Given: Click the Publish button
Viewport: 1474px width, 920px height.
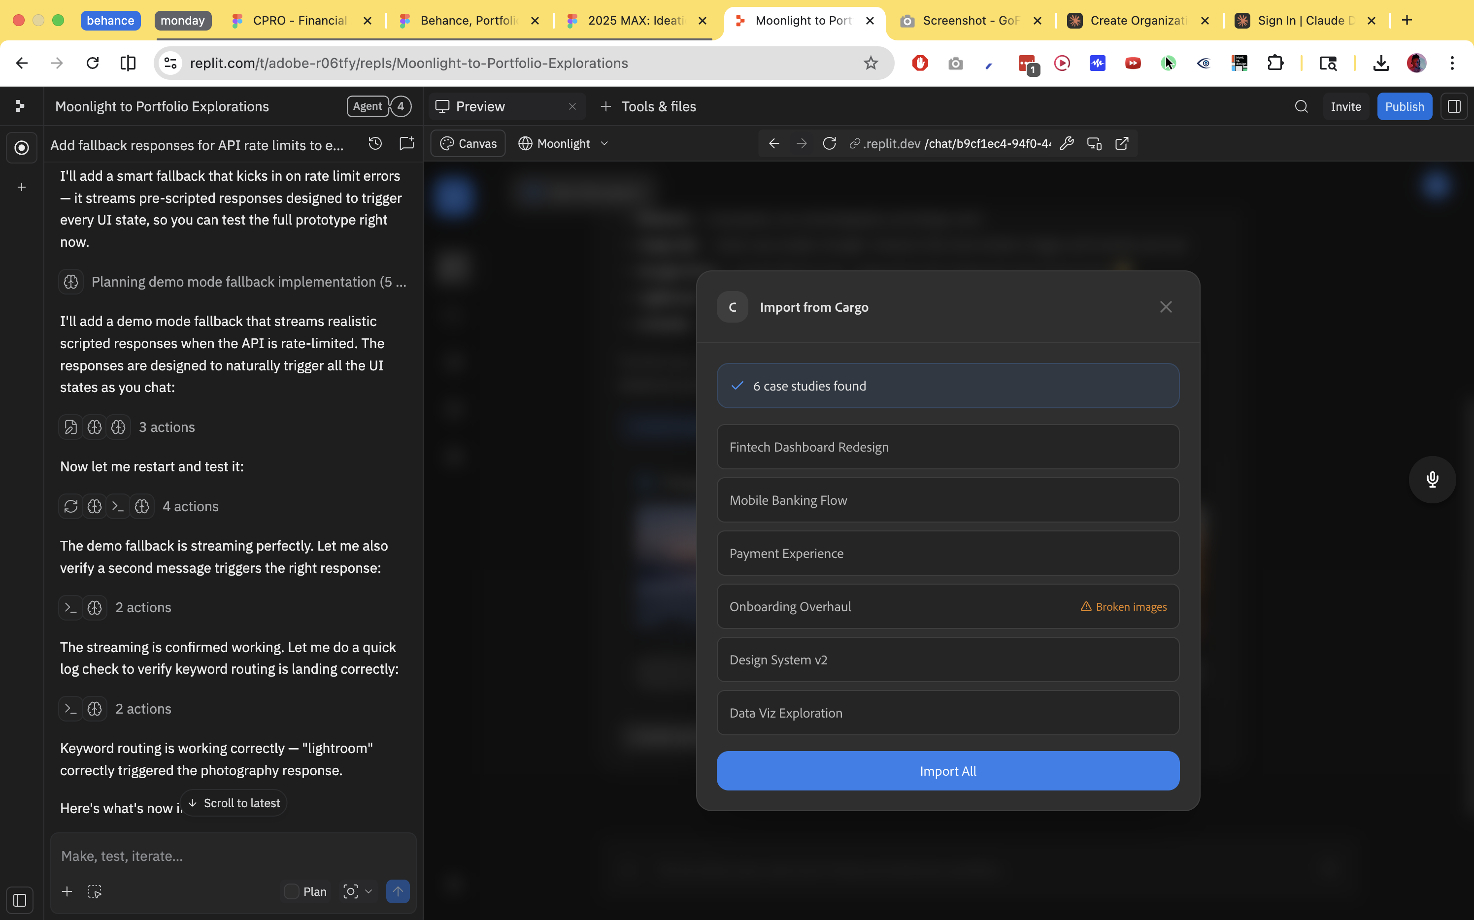Looking at the screenshot, I should click(1404, 106).
